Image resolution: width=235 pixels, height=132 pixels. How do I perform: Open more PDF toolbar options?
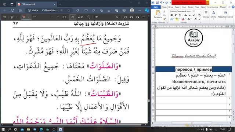click(x=144, y=17)
